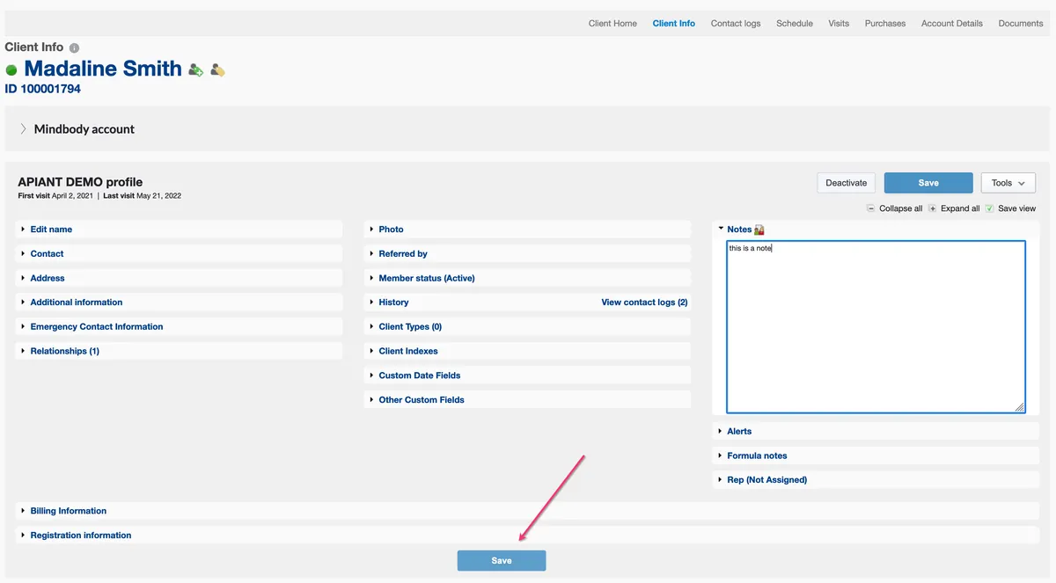Screen dimensions: 1056x583
Task: Click the person icon with yellow tag
Action: coord(217,69)
